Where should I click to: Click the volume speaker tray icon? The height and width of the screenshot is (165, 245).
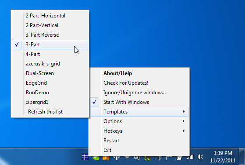(200, 157)
